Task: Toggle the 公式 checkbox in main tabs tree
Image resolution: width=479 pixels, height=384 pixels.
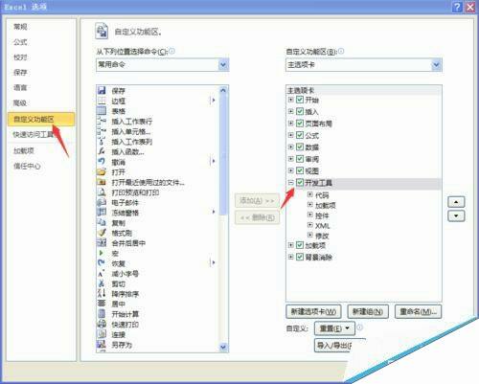Action: click(x=300, y=135)
